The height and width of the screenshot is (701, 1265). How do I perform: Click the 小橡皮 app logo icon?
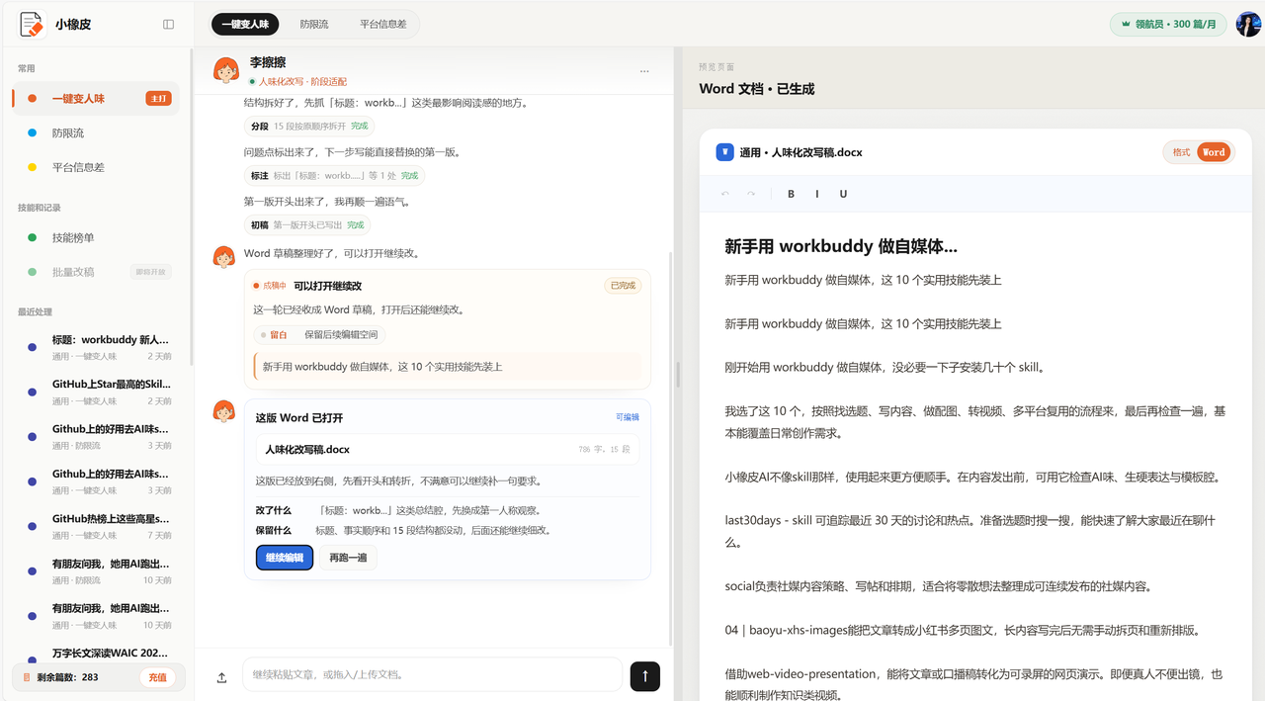32,24
